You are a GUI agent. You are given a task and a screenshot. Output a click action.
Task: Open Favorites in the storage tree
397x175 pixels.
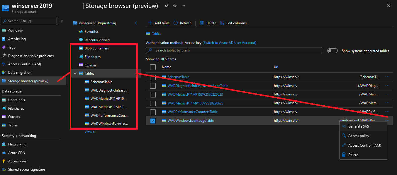point(91,32)
